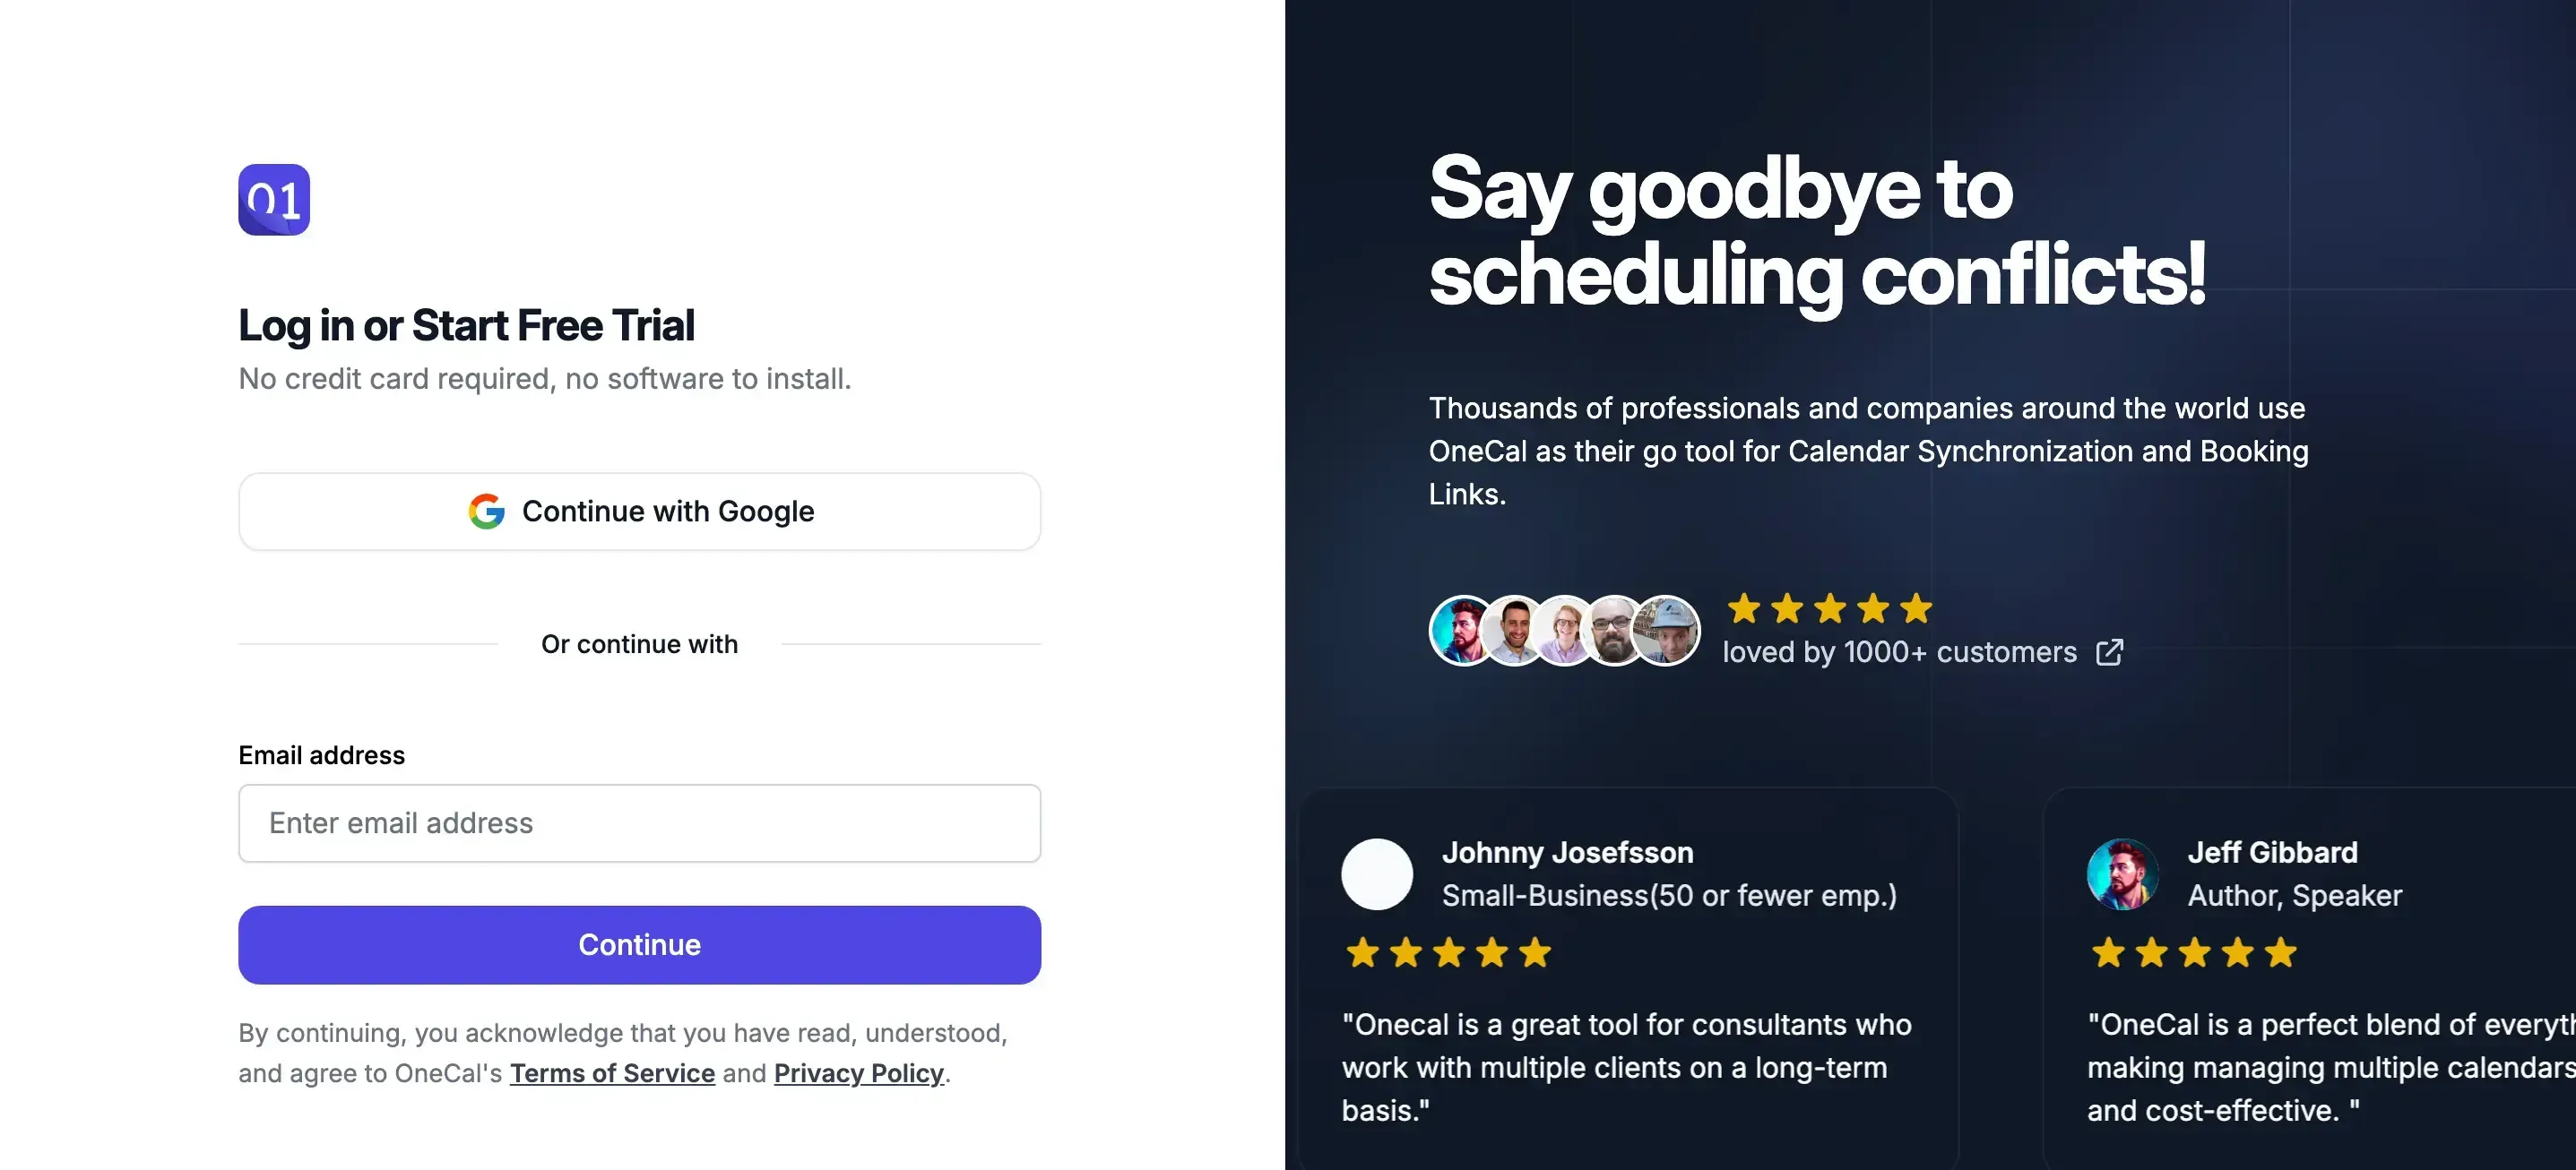Image resolution: width=2576 pixels, height=1170 pixels.
Task: Select Johnny Josefsson's review quote text
Action: pos(1626,1067)
